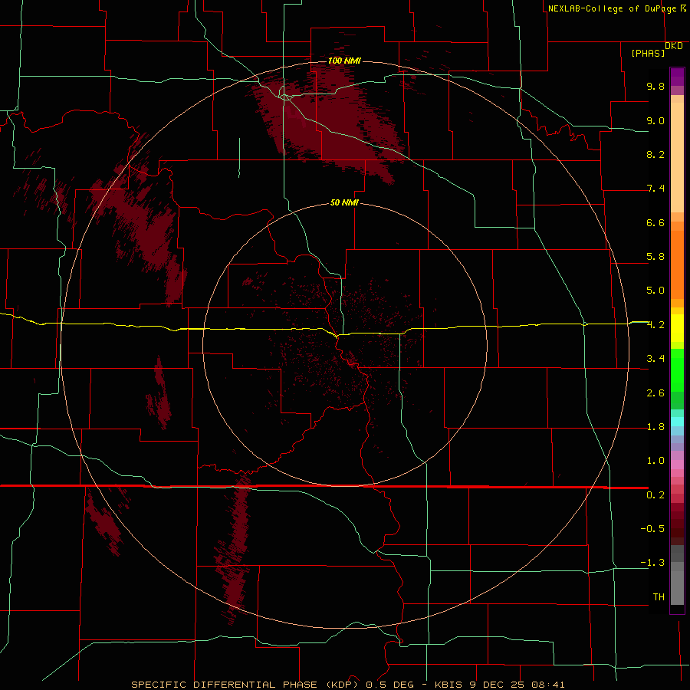
Task: Click the 5.0 color scale value
Action: [655, 291]
